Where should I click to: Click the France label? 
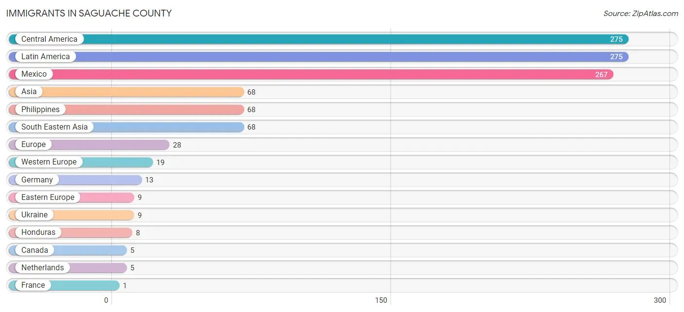pyautogui.click(x=33, y=285)
